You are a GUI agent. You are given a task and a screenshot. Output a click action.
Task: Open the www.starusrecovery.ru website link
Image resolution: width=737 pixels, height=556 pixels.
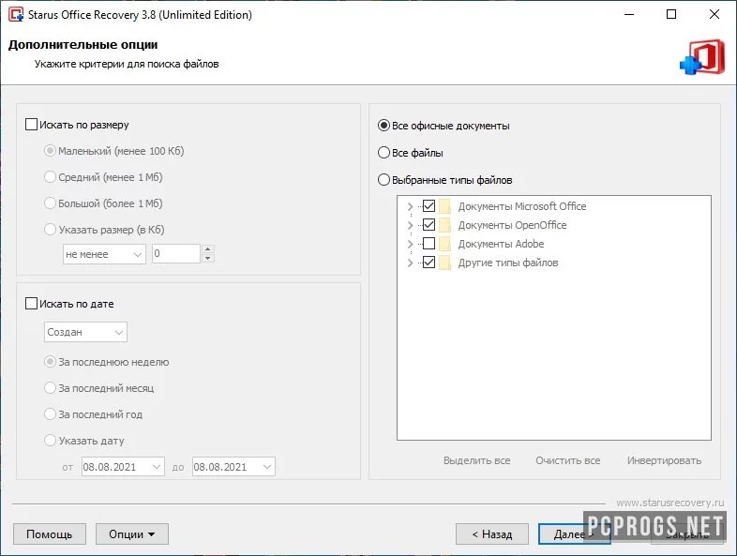(x=670, y=503)
